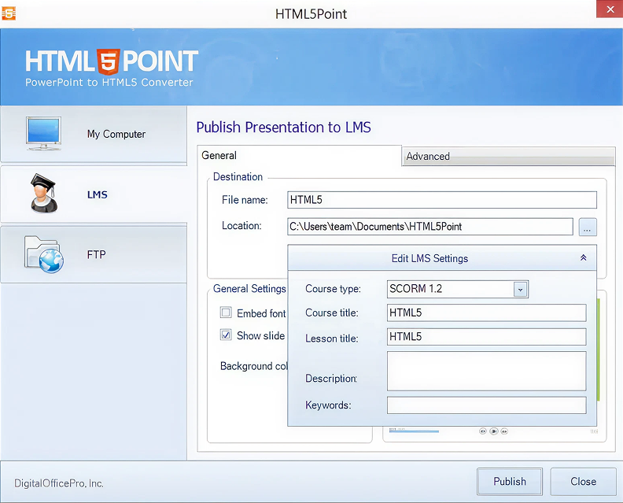Click SCORM 1.2 combo box
The height and width of the screenshot is (503, 623).
point(457,289)
